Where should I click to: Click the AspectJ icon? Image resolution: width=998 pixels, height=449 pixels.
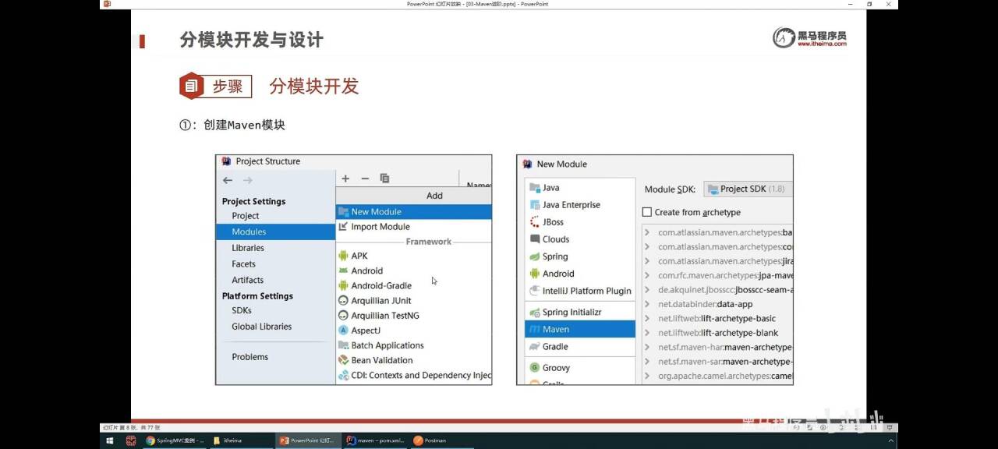click(x=343, y=331)
